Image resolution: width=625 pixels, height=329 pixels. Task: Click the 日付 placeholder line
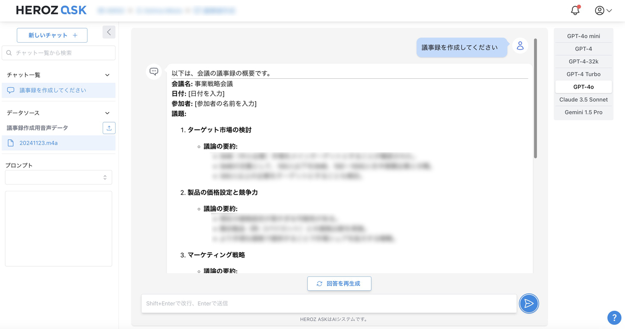(198, 93)
